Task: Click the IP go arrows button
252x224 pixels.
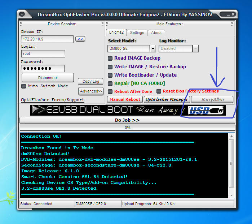Action: [80, 39]
